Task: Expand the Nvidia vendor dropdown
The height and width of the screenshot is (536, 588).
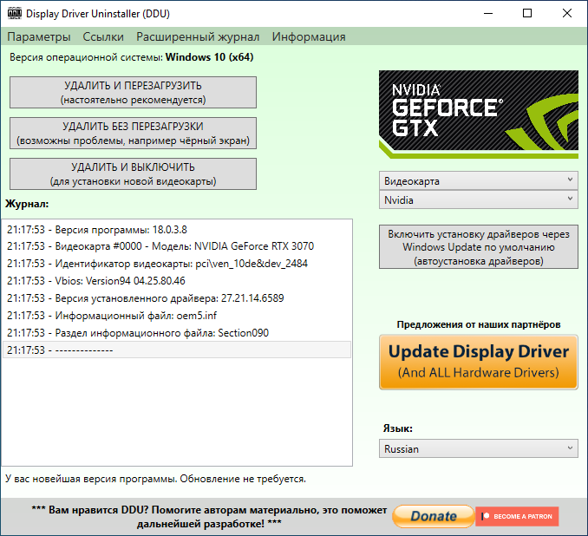Action: click(x=479, y=200)
